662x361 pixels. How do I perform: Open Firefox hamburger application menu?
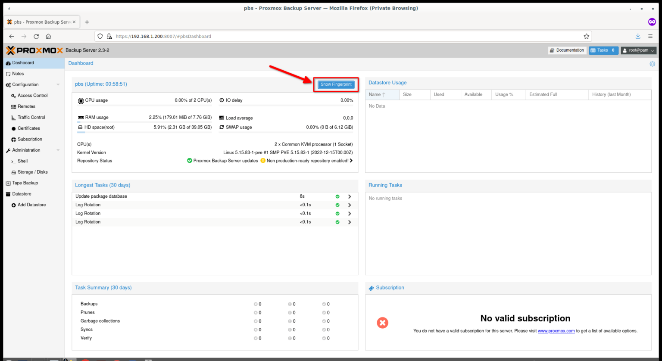[650, 37]
